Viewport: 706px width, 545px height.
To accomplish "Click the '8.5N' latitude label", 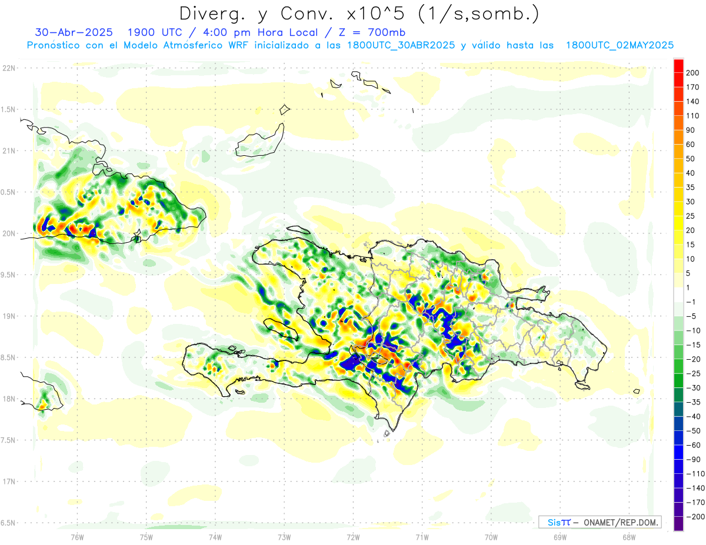I will click(8, 357).
